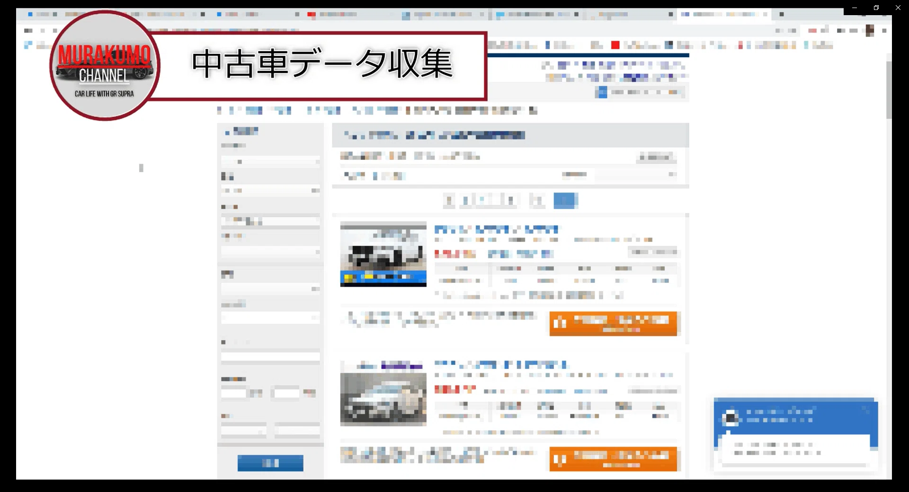This screenshot has width=909, height=492.
Task: Close the blue chat popup
Action: point(866,410)
